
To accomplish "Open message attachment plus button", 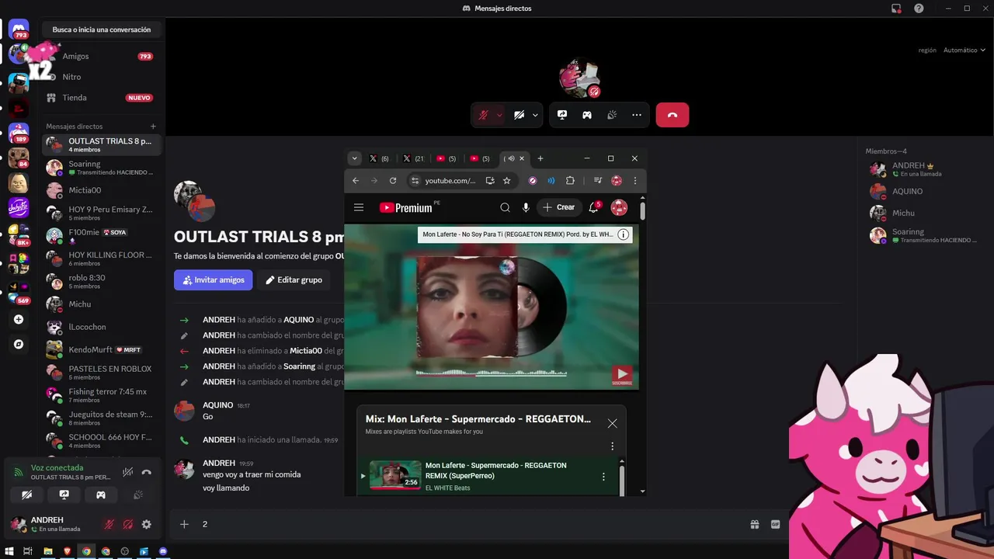I will pos(184,525).
